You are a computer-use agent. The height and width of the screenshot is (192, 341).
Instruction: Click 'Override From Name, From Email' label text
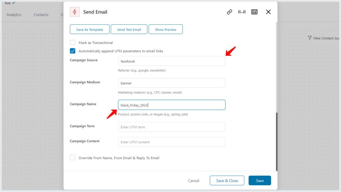pos(119,158)
